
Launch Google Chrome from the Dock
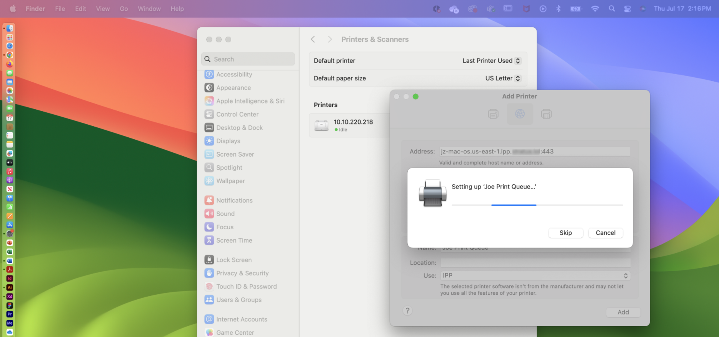coord(10,55)
